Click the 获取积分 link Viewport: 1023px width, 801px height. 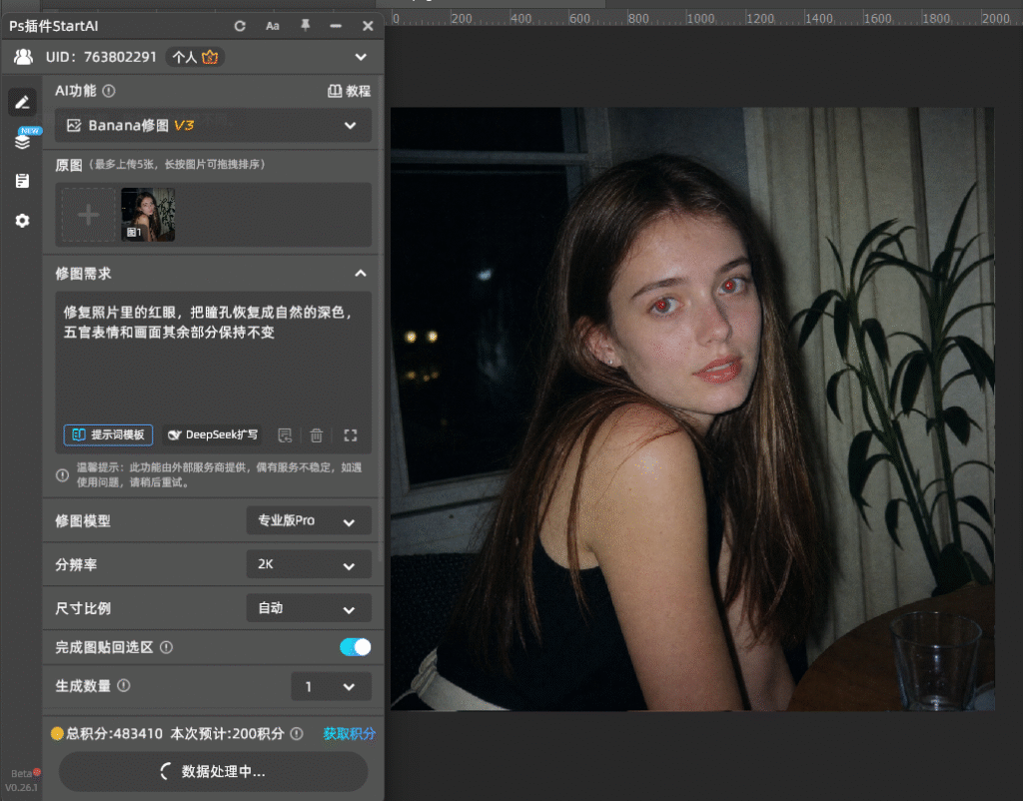[x=349, y=734]
